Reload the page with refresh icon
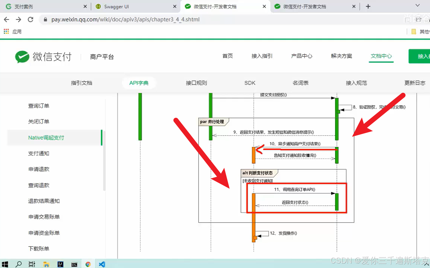This screenshot has height=268, width=430. pyautogui.click(x=30, y=19)
